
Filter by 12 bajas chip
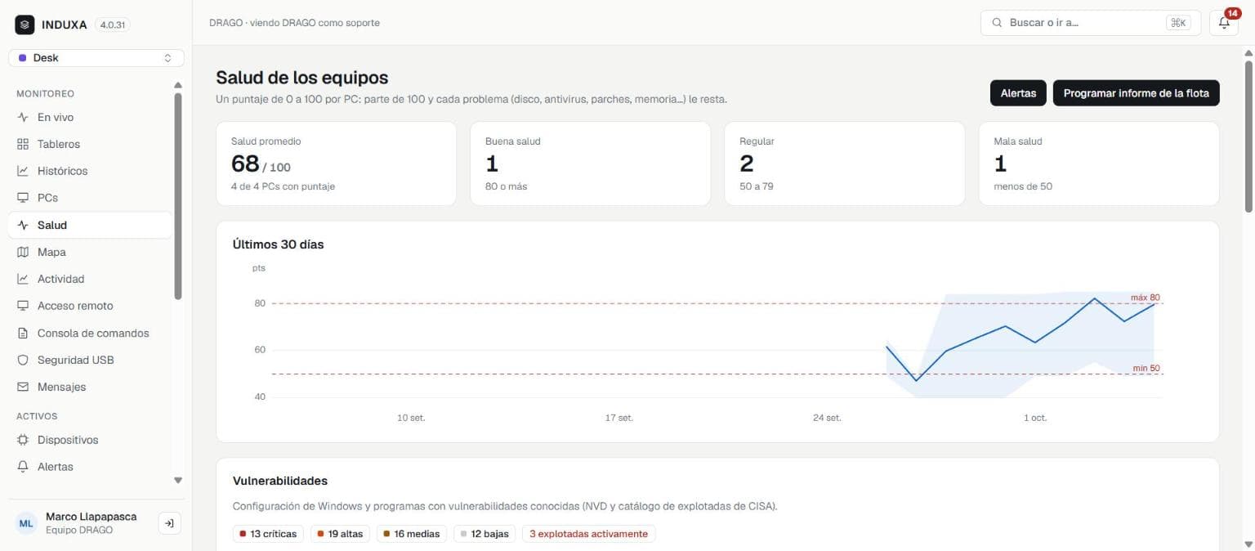pyautogui.click(x=485, y=534)
